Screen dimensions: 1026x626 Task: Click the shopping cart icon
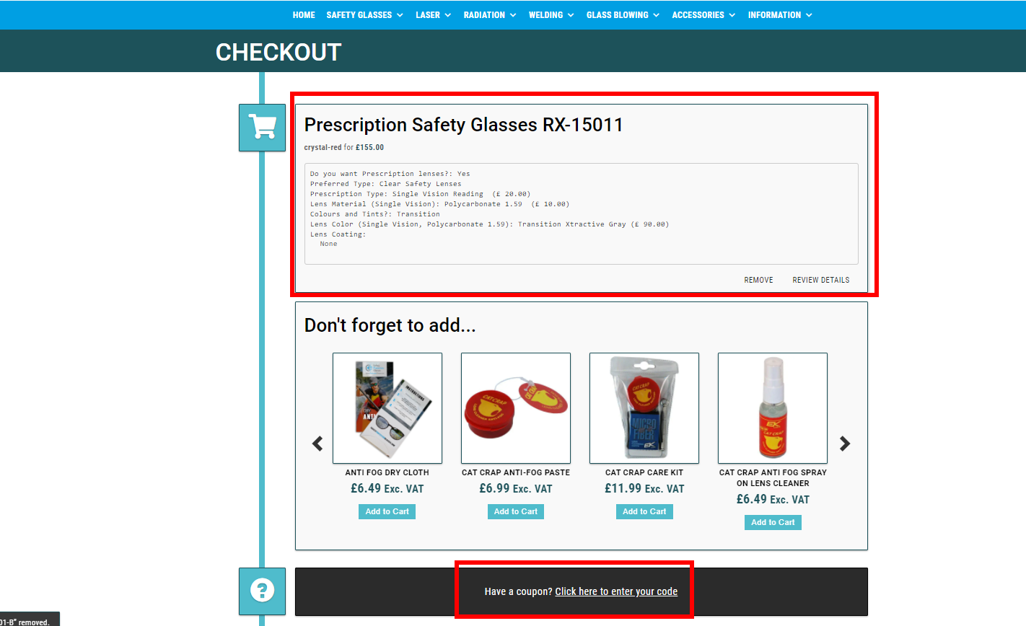[262, 127]
